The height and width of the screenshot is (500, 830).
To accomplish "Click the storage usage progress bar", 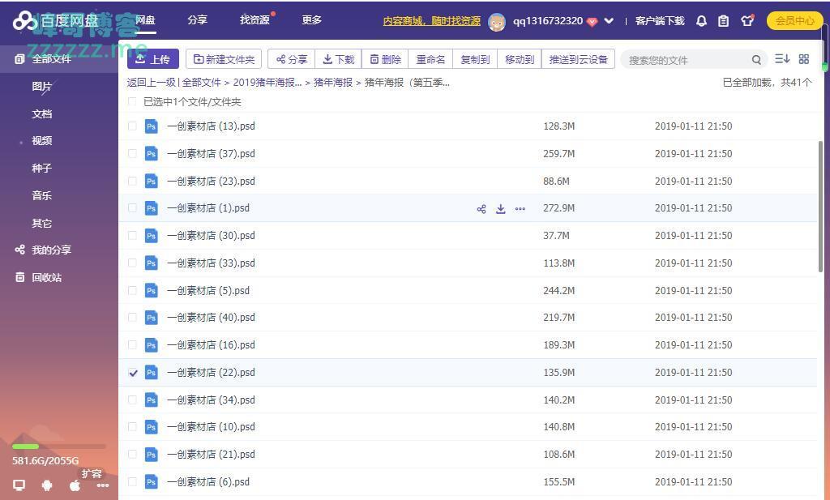I will pos(58,447).
